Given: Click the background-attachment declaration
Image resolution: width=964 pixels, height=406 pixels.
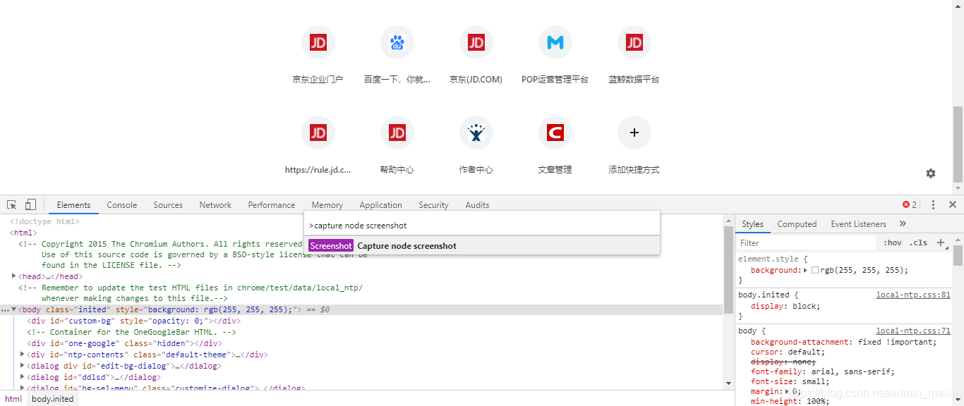Looking at the screenshot, I should [844, 342].
